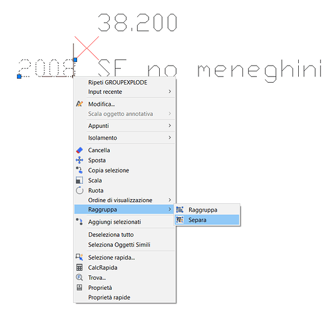This screenshot has height=313, width=332.
Task: Click the blue grip below 2008 text
Action: (x=19, y=76)
